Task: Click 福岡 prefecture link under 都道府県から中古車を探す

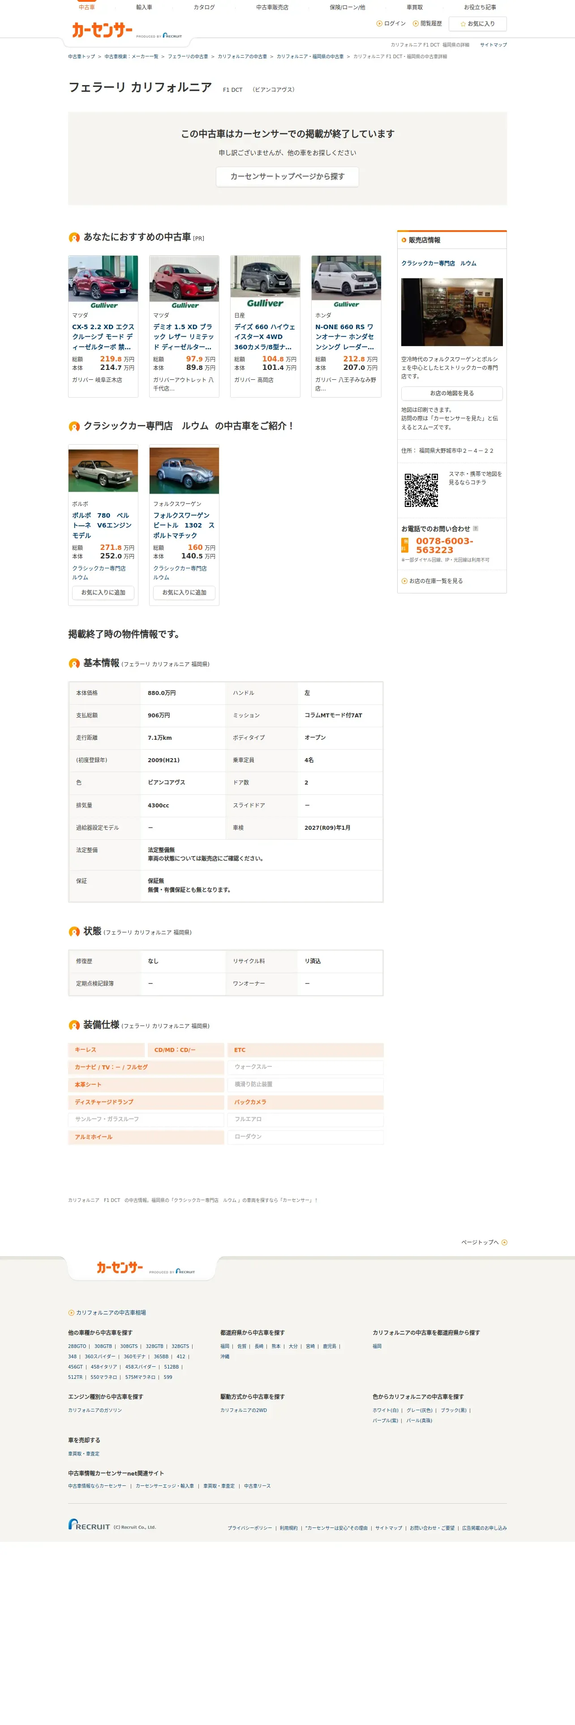Action: pos(225,1346)
